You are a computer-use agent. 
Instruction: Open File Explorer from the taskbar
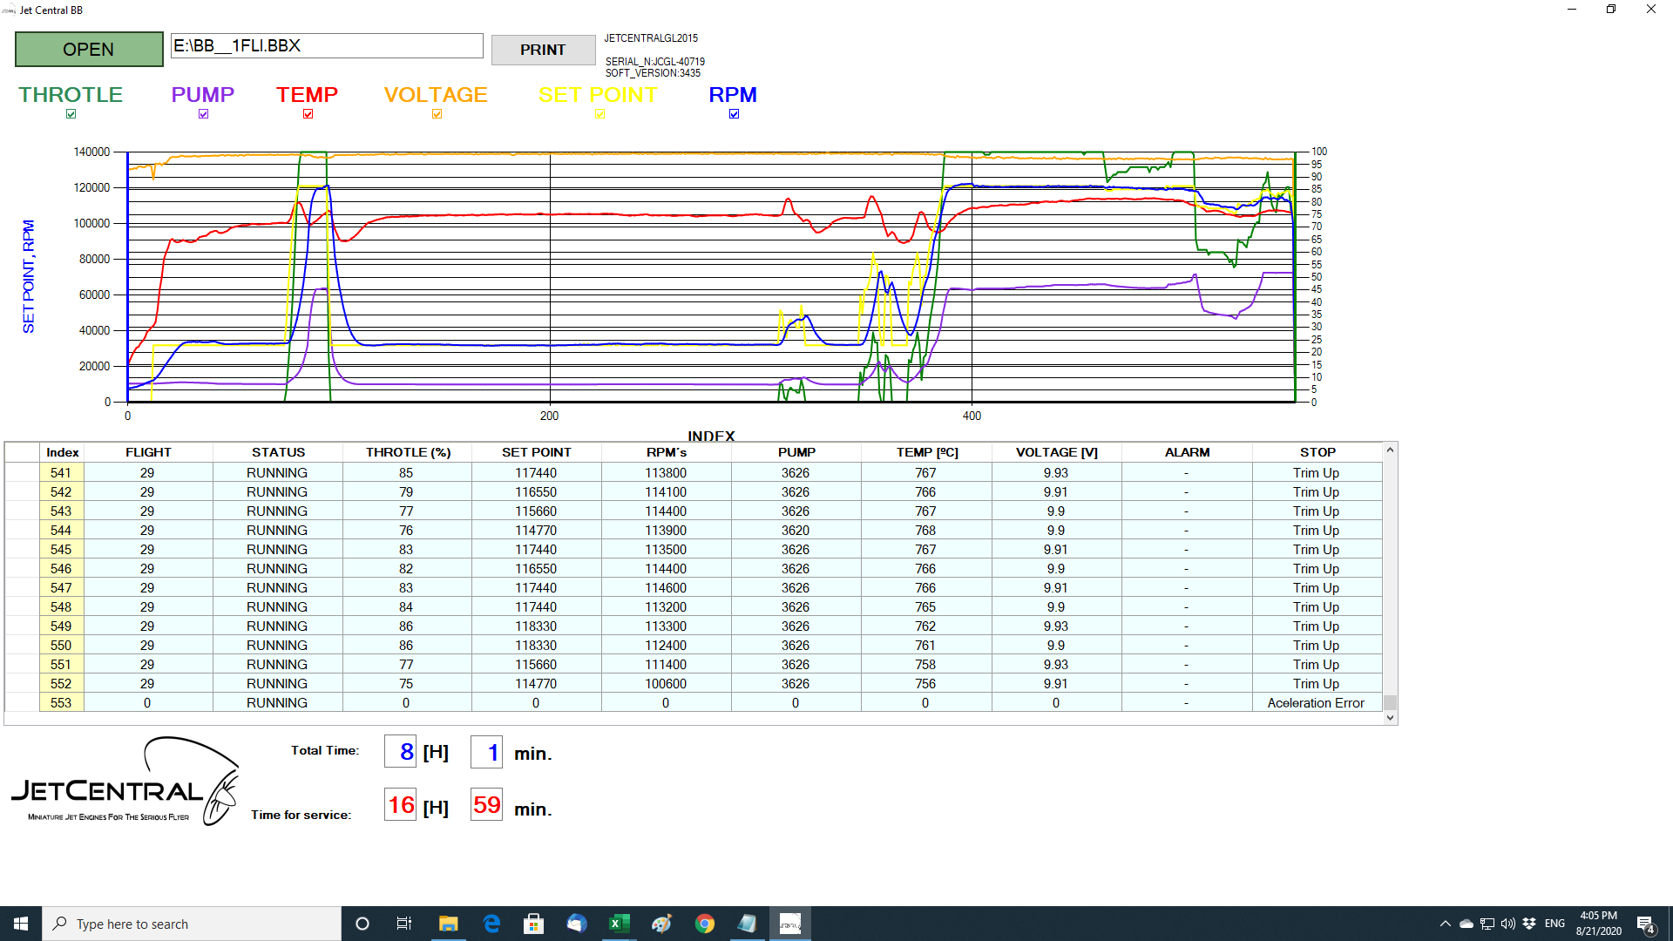coord(448,924)
